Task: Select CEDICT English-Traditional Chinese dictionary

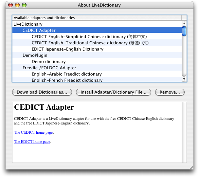Action: (x=97, y=43)
